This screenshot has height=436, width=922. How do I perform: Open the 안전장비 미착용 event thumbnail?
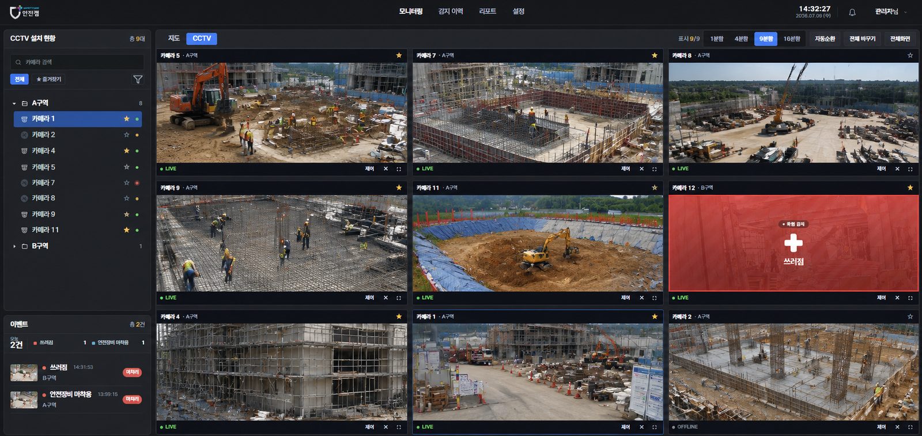(x=24, y=400)
